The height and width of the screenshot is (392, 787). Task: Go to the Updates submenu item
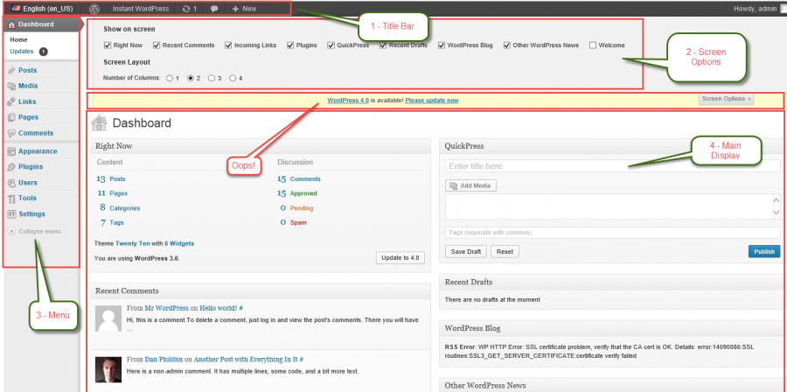[22, 52]
